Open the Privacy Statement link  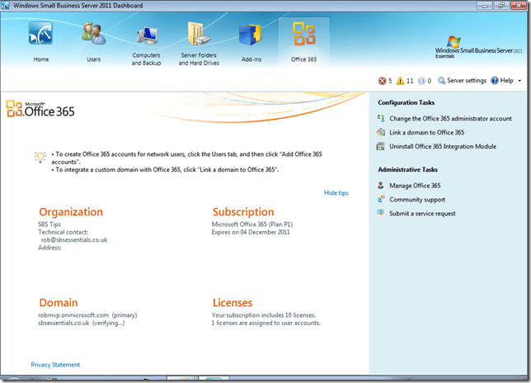pyautogui.click(x=55, y=364)
